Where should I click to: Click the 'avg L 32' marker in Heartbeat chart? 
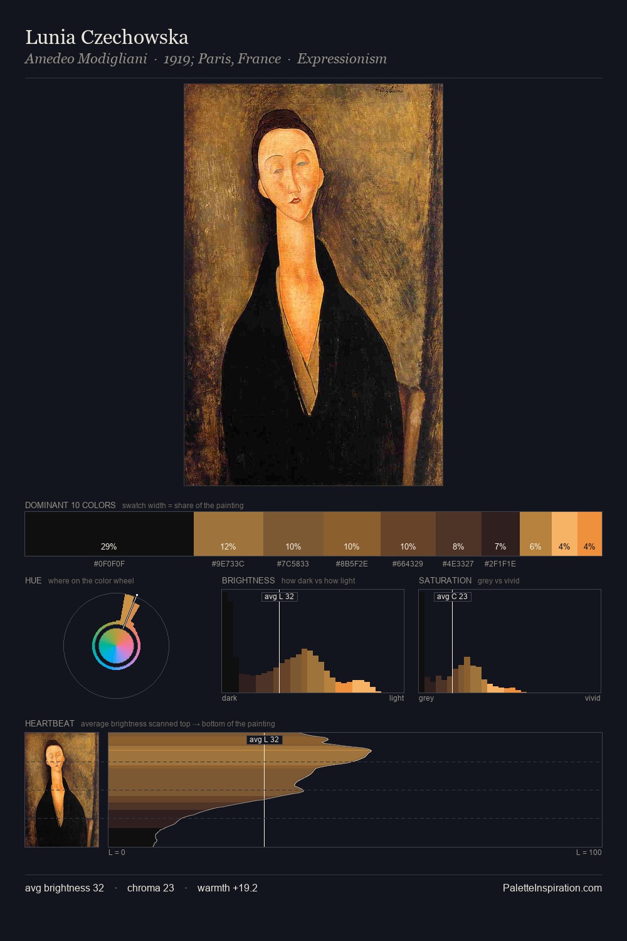coord(264,740)
